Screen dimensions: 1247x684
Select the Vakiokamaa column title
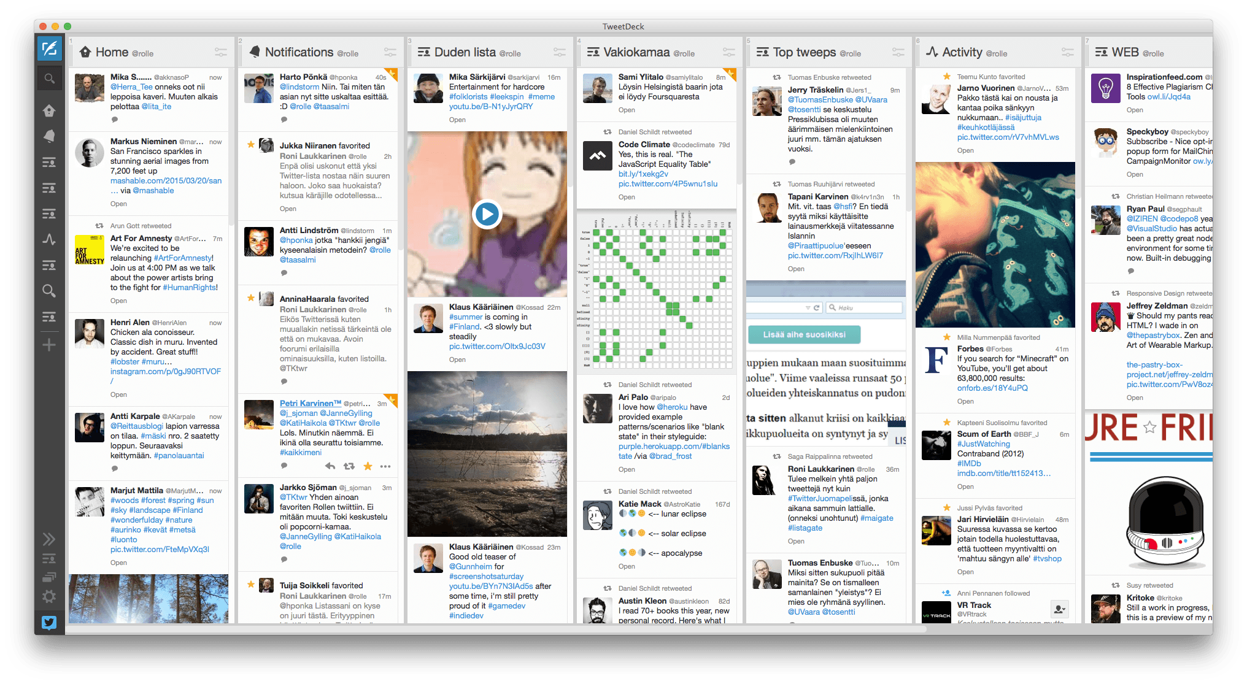coord(636,52)
